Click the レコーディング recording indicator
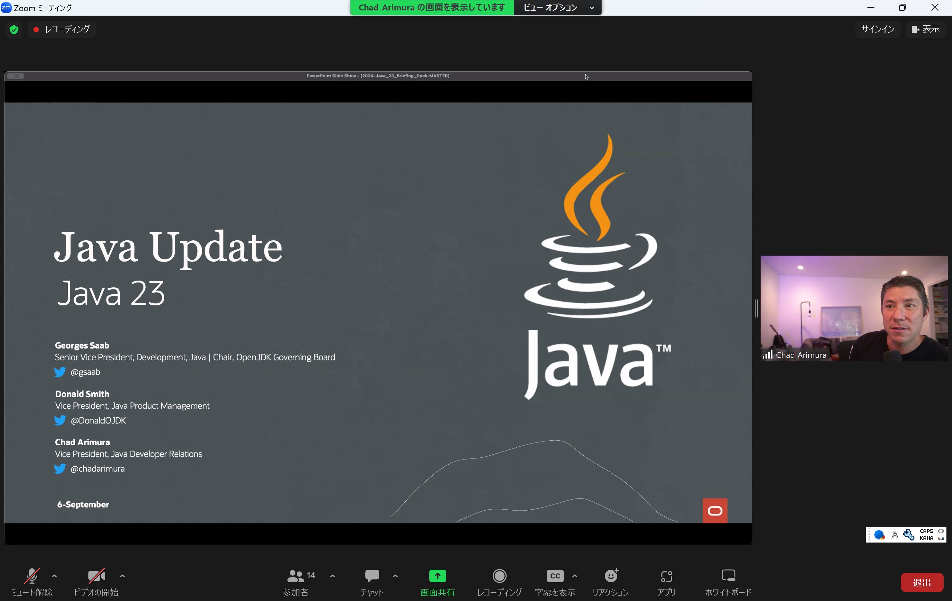 (62, 29)
